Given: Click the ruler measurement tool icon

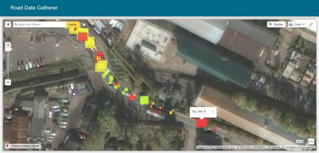Looking at the screenshot, I should [x=311, y=141].
